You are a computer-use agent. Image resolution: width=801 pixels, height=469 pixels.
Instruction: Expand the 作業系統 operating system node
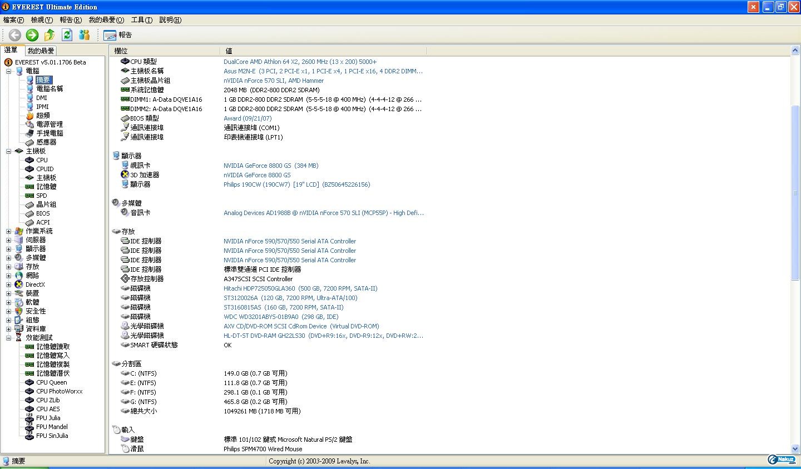point(9,231)
